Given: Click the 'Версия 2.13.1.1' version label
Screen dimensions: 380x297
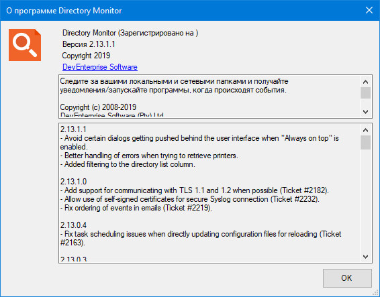Looking at the screenshot, I should click(89, 44).
